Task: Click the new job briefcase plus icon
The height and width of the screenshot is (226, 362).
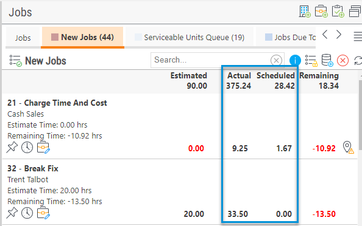Action: [x=321, y=12]
